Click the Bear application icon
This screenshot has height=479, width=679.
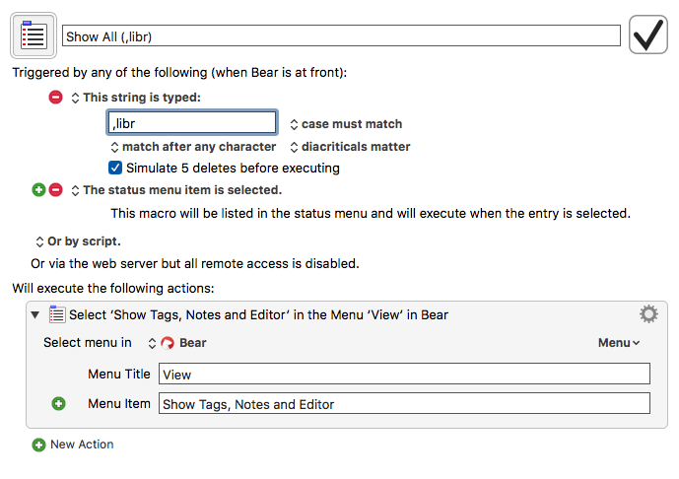pyautogui.click(x=168, y=343)
